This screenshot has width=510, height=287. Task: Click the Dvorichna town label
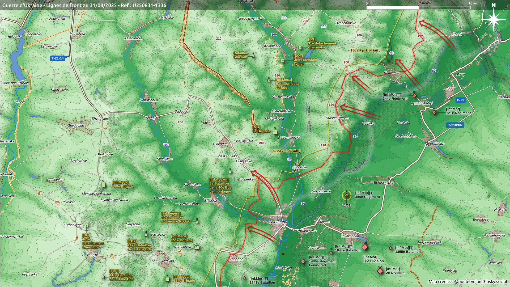(278, 222)
